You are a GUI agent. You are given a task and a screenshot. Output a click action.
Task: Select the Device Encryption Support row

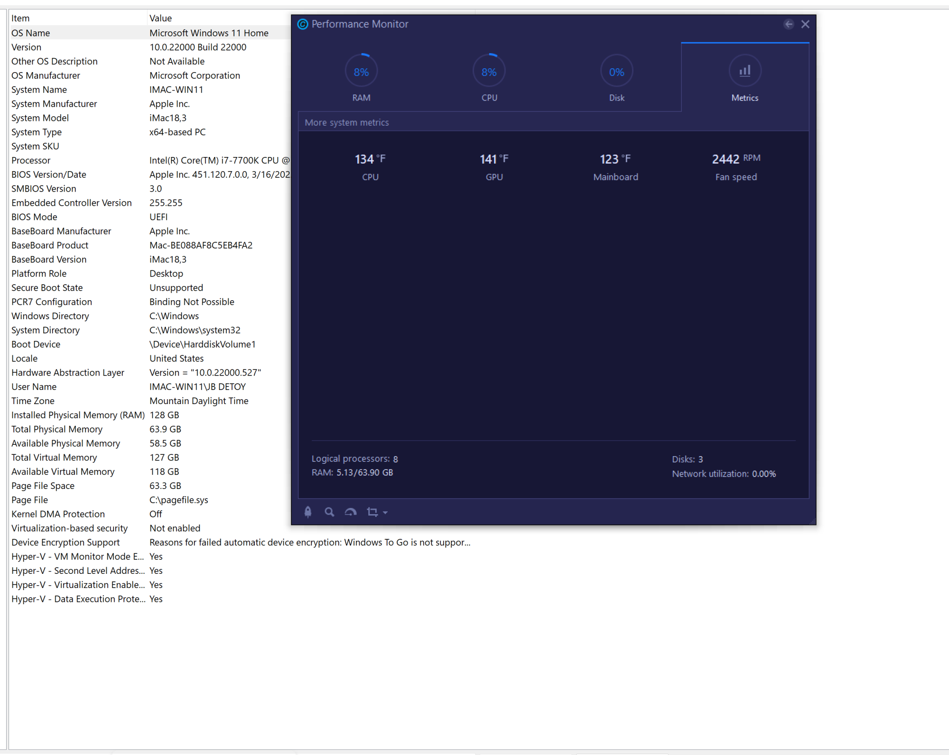65,543
